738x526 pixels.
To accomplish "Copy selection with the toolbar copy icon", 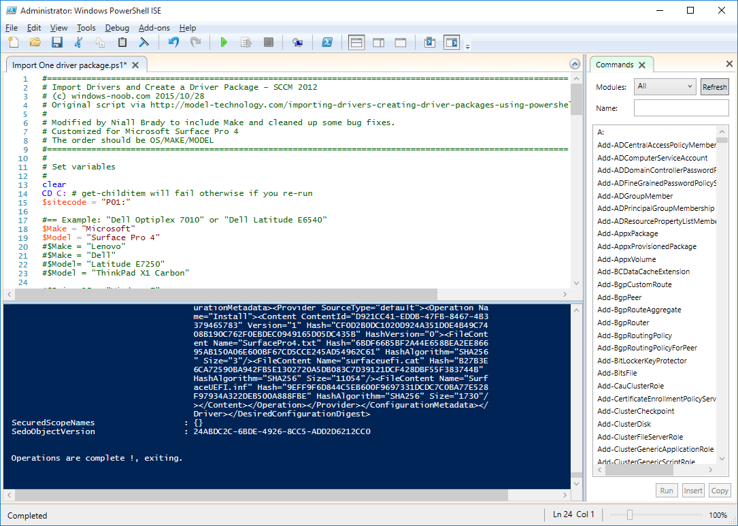I will pos(100,42).
